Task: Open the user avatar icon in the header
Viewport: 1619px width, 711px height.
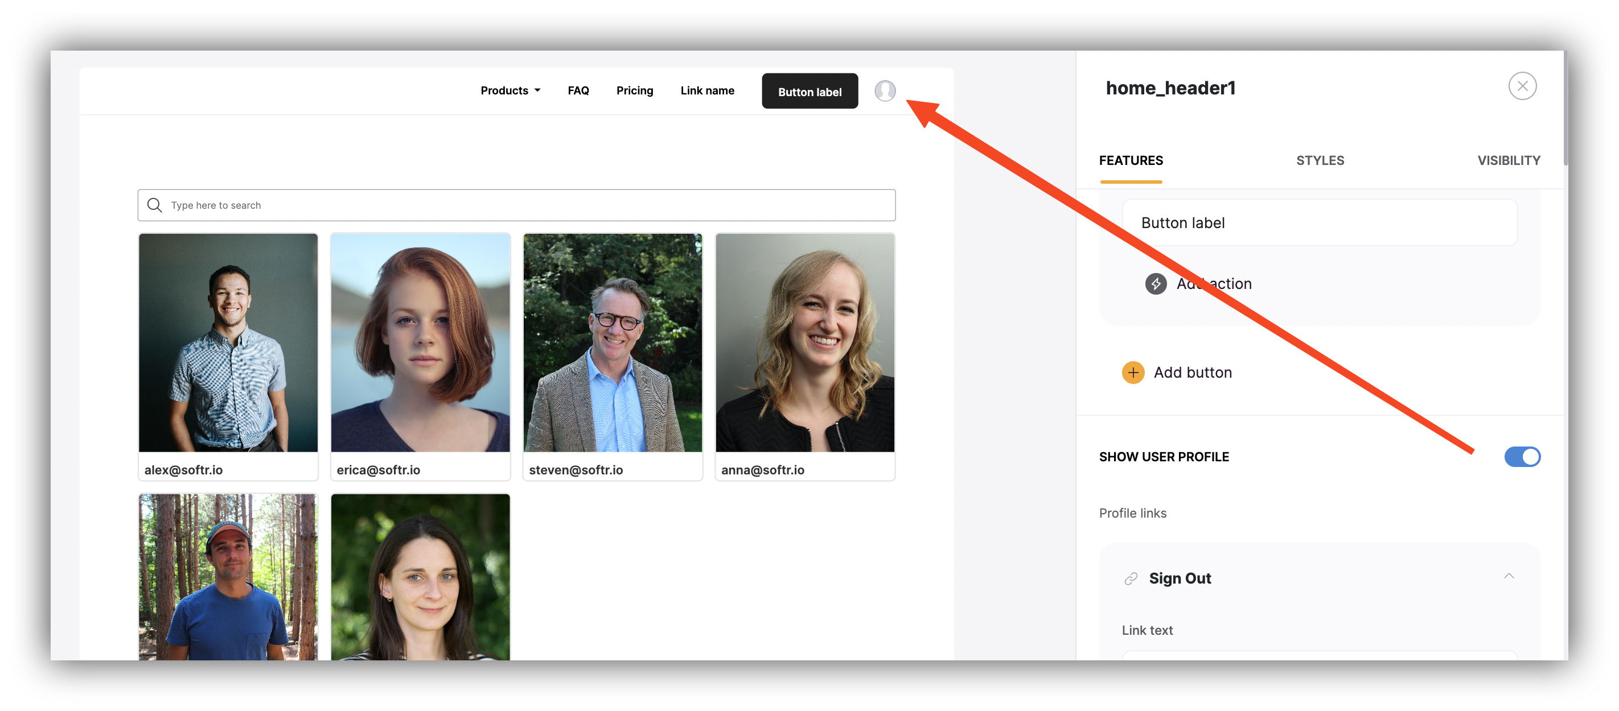Action: [885, 90]
